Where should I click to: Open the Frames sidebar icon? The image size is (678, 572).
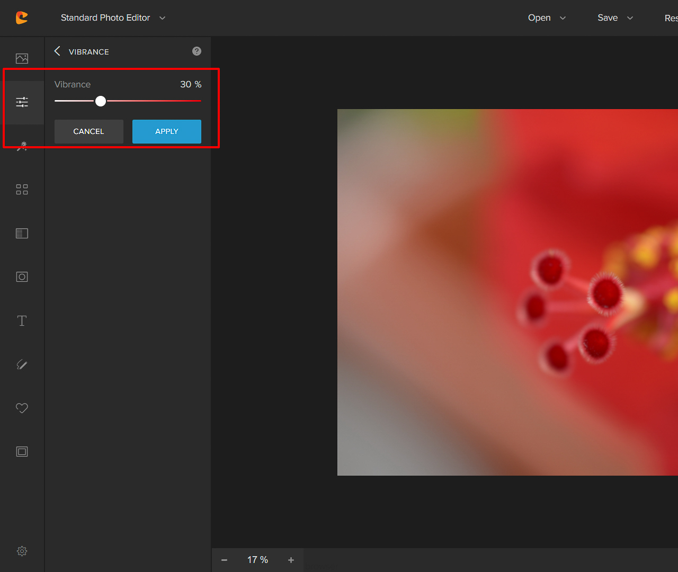tap(22, 452)
